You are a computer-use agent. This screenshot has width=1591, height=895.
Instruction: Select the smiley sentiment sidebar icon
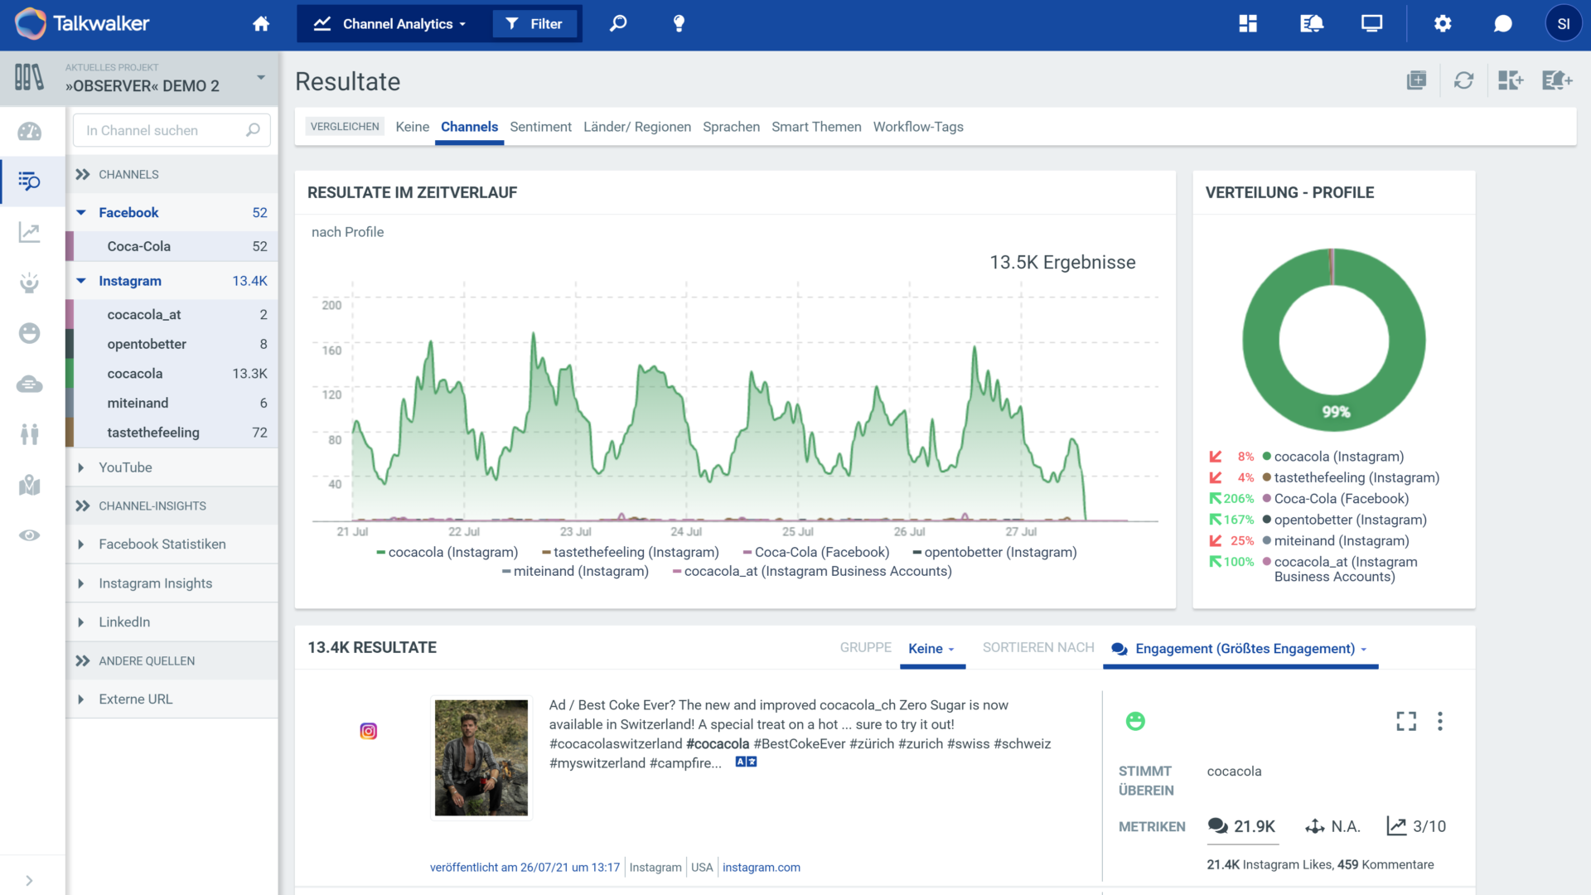[x=30, y=333]
